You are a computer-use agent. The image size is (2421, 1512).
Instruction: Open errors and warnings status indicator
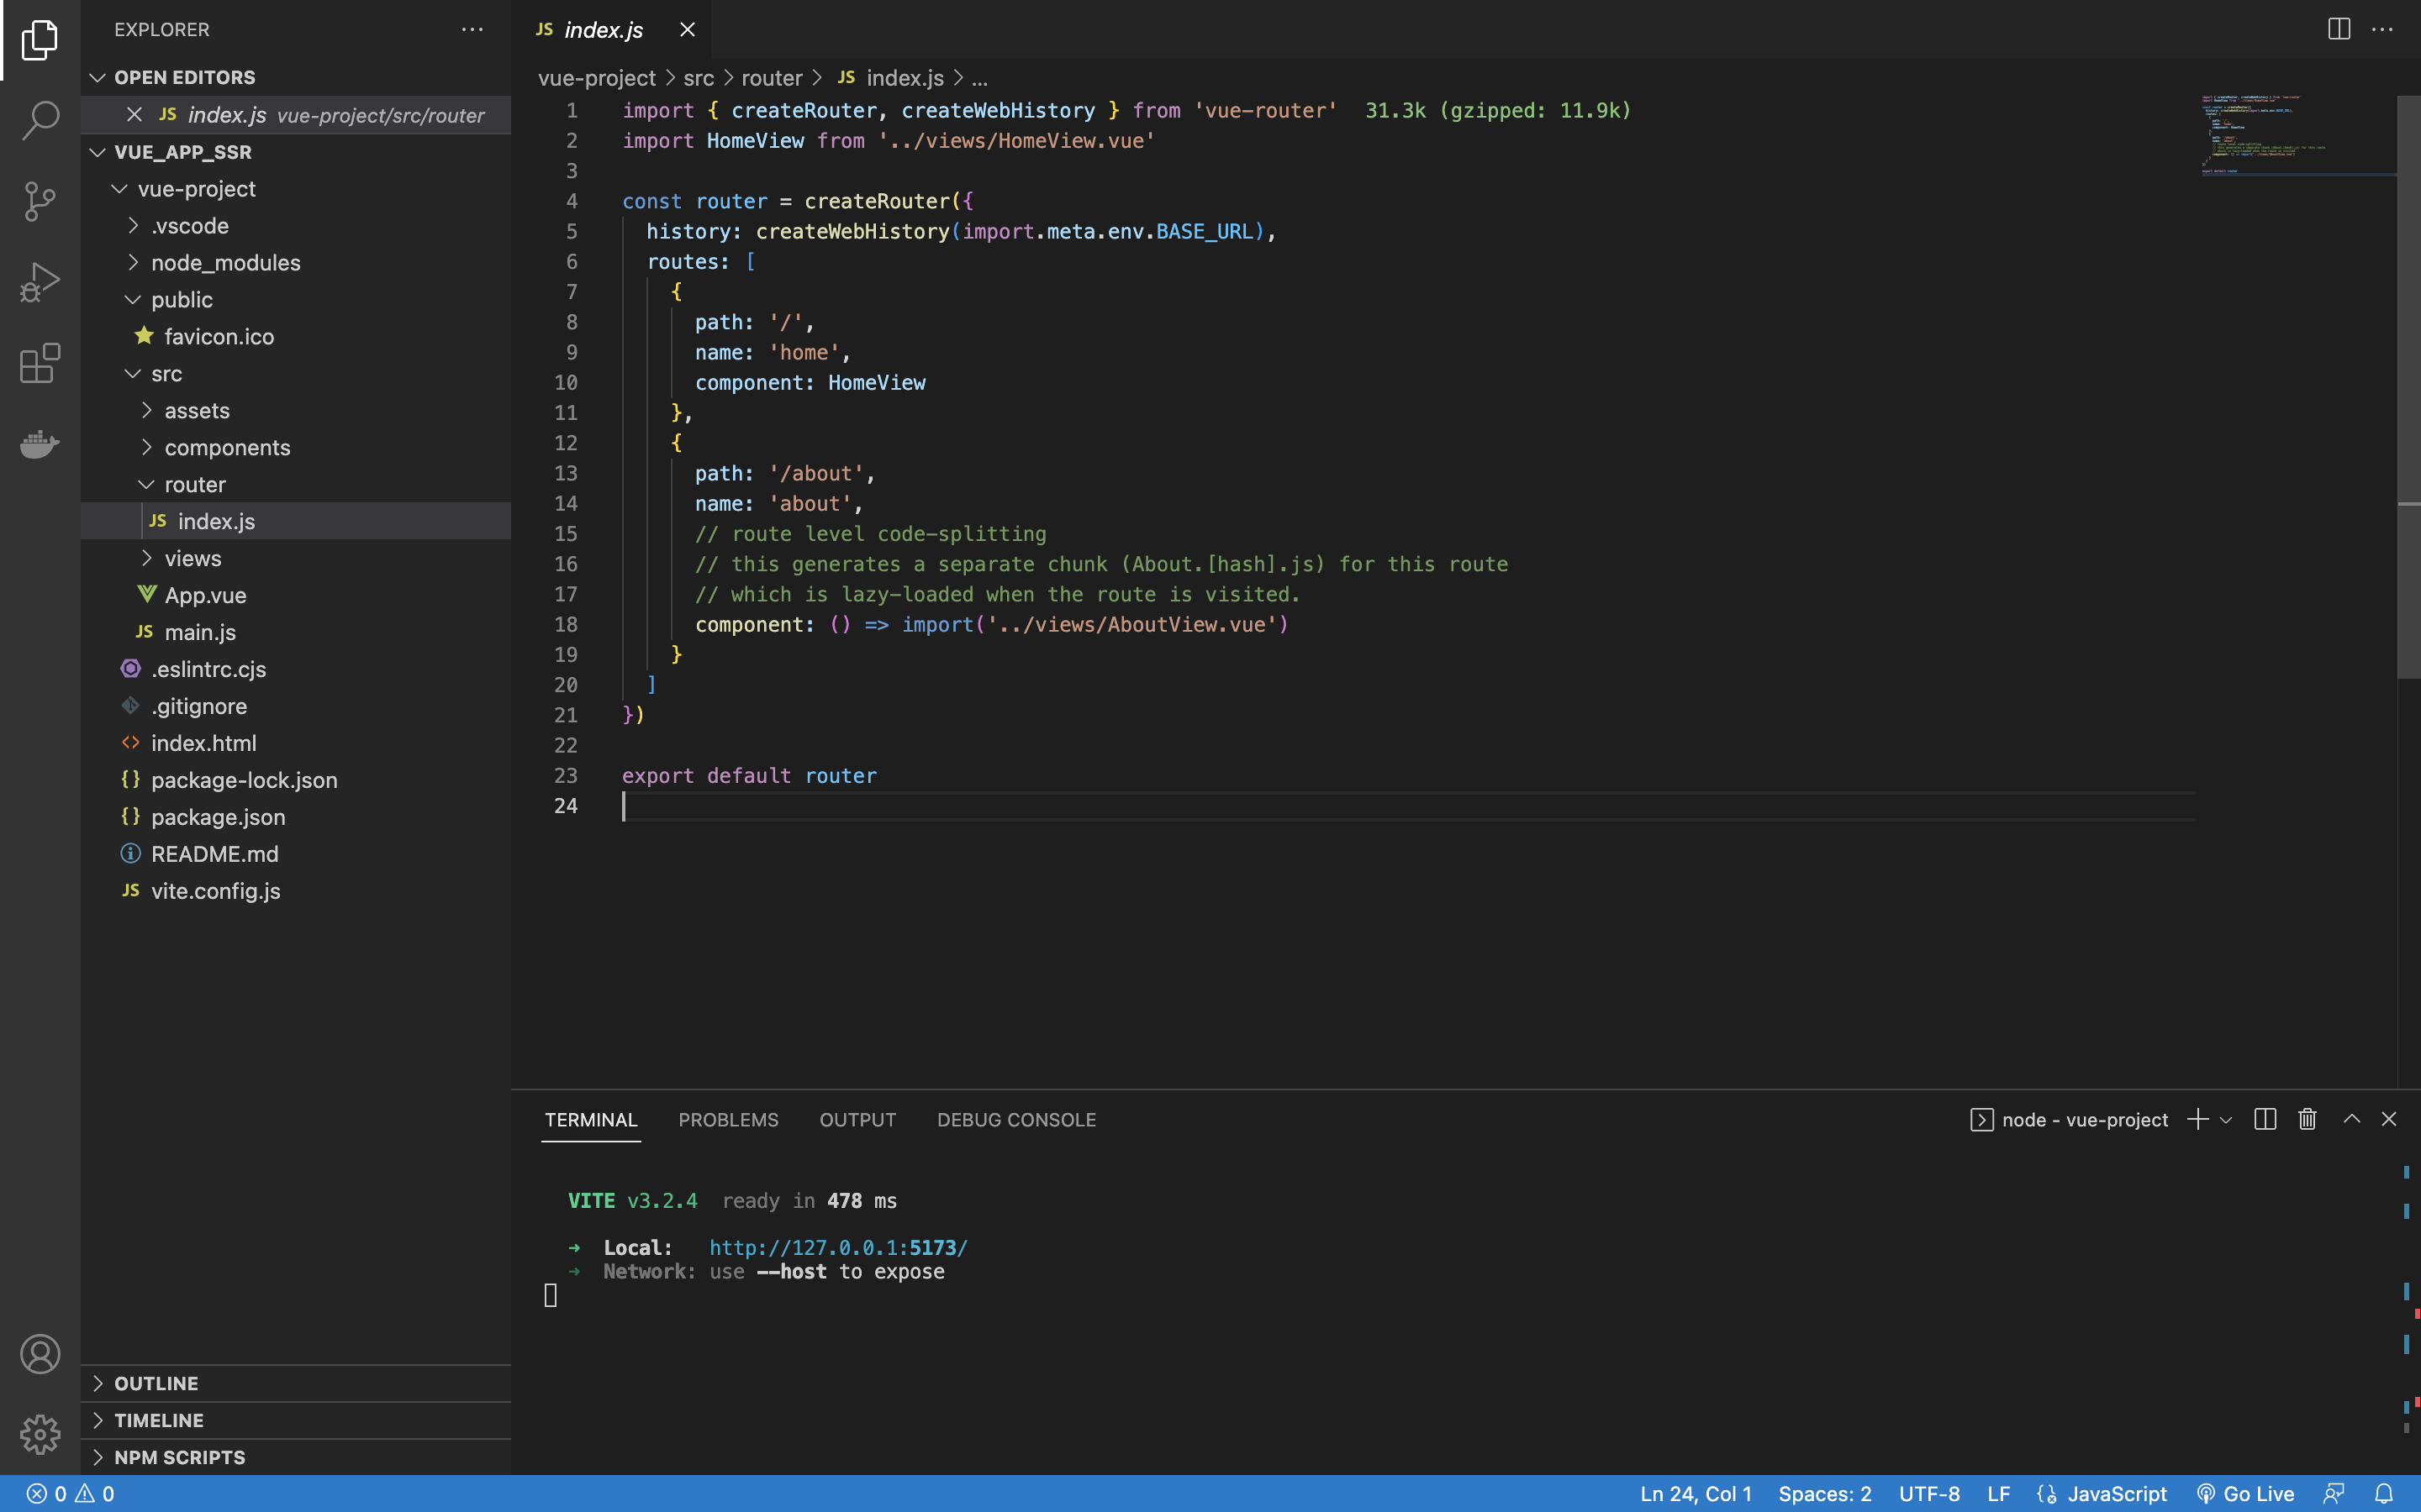click(x=70, y=1494)
